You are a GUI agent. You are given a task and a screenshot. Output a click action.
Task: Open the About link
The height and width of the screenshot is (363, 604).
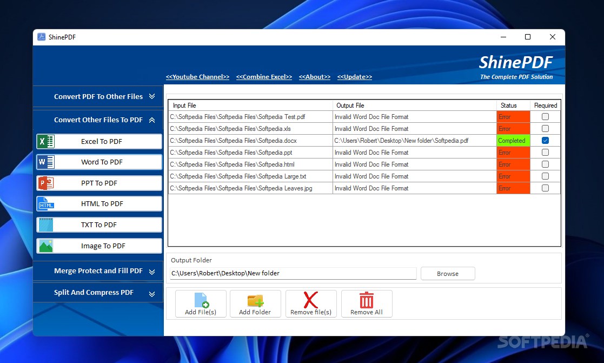pos(315,77)
